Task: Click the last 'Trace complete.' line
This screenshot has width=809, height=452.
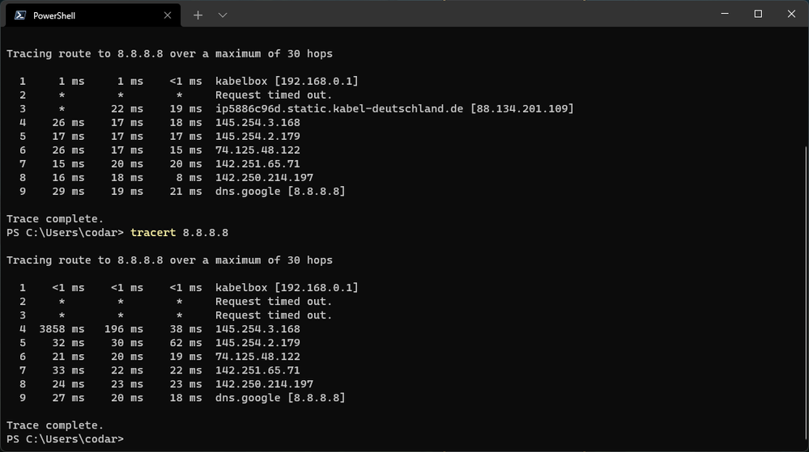Action: (55, 425)
